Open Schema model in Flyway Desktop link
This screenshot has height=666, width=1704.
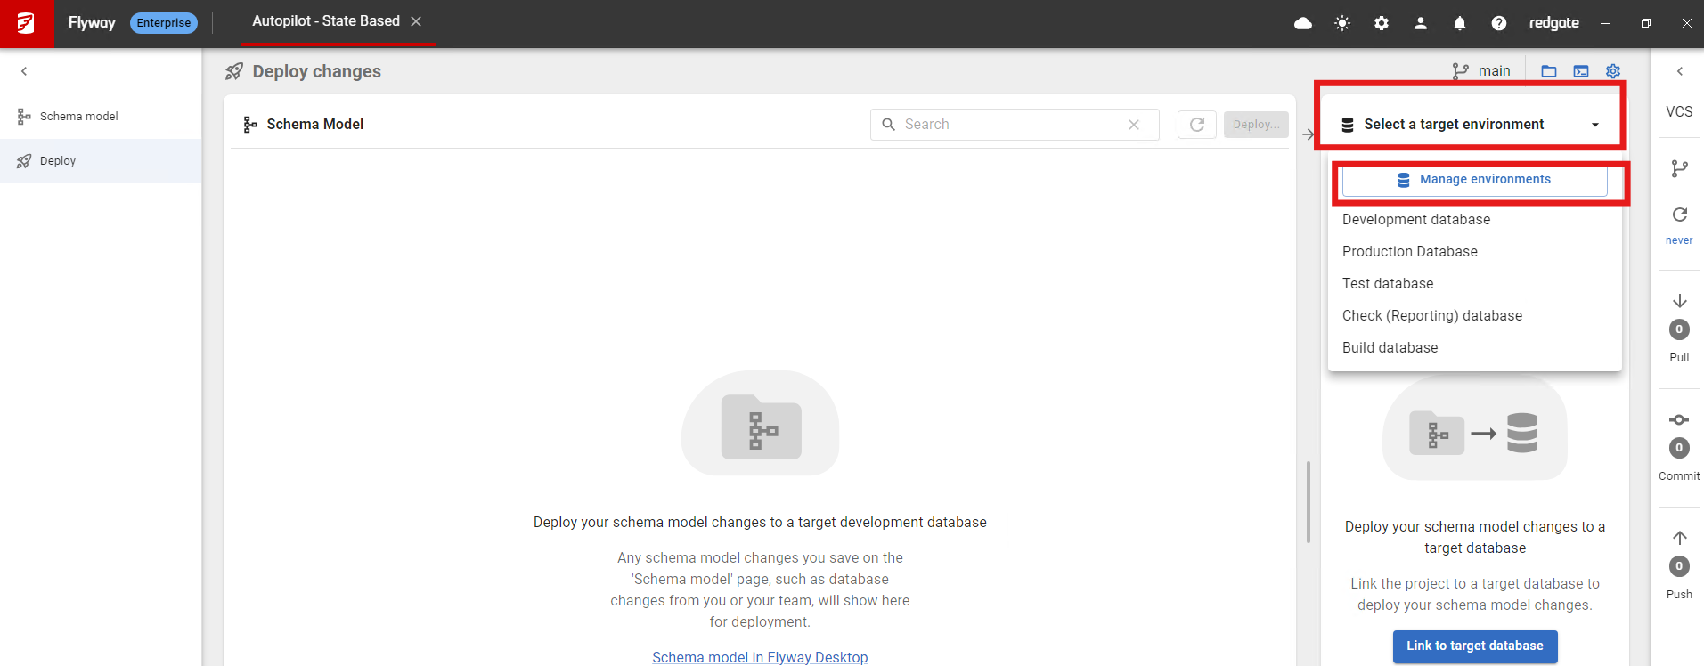(x=760, y=657)
